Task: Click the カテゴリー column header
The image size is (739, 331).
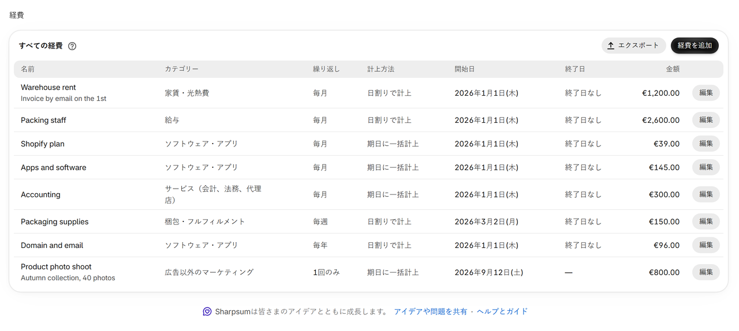Action: click(x=182, y=69)
